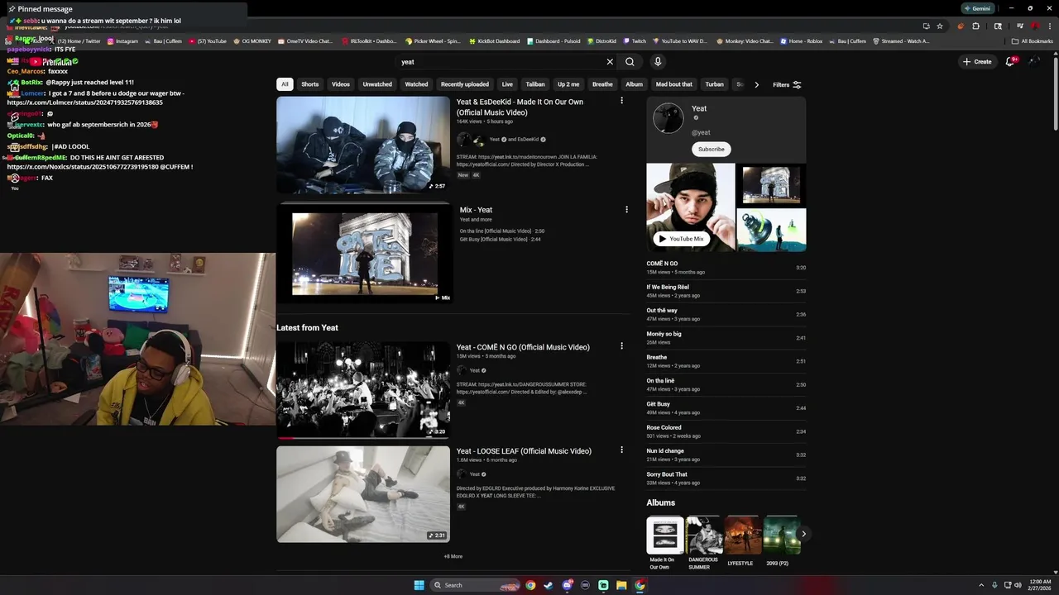Show hidden system tray icons
The height and width of the screenshot is (595, 1059).
coord(981,585)
